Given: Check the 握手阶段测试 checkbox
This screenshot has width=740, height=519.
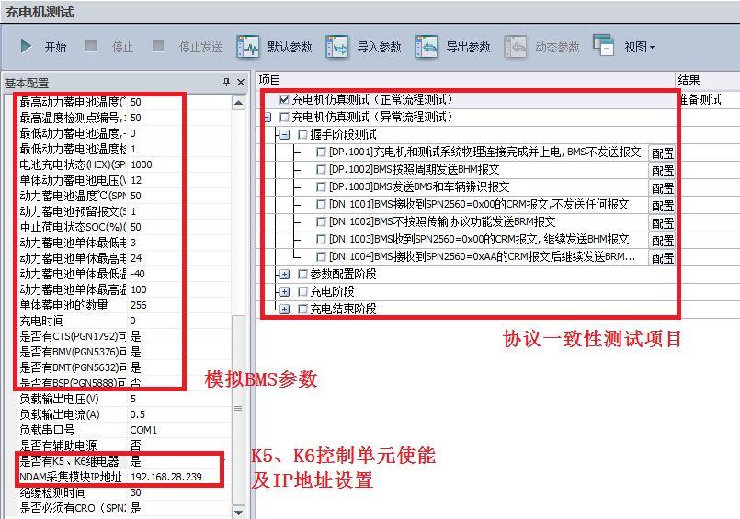Looking at the screenshot, I should point(302,135).
